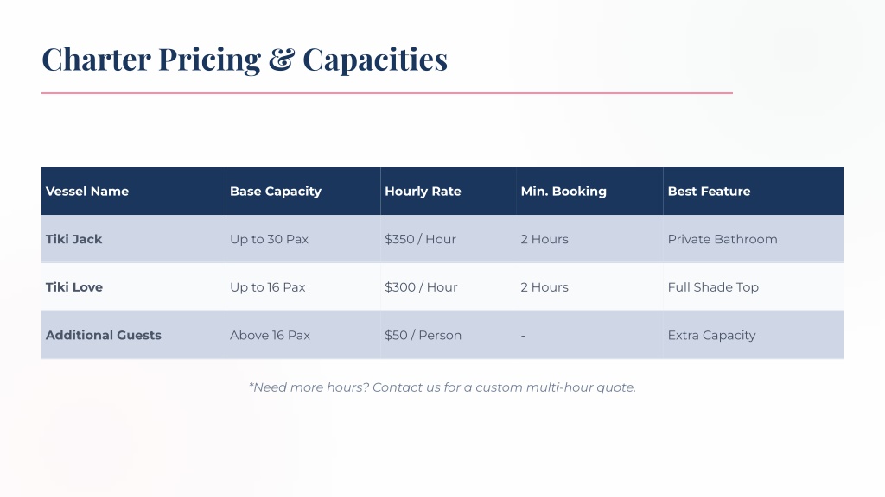The image size is (885, 497).
Task: Select the Best Feature column header
Action: [x=754, y=191]
